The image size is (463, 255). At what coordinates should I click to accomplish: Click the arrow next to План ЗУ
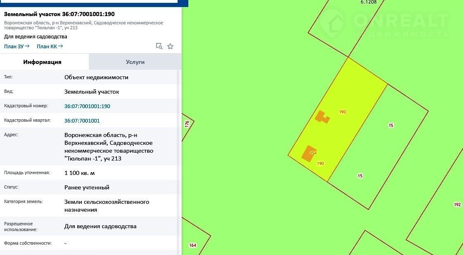tap(27, 46)
